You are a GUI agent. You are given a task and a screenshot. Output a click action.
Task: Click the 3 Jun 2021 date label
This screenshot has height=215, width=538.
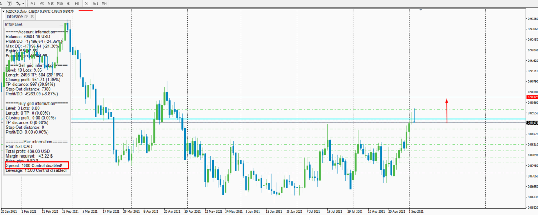click(254, 211)
